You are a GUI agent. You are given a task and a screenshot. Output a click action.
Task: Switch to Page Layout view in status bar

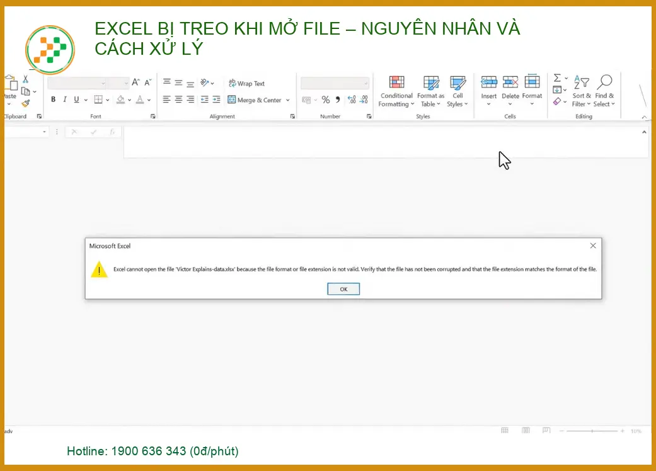525,431
